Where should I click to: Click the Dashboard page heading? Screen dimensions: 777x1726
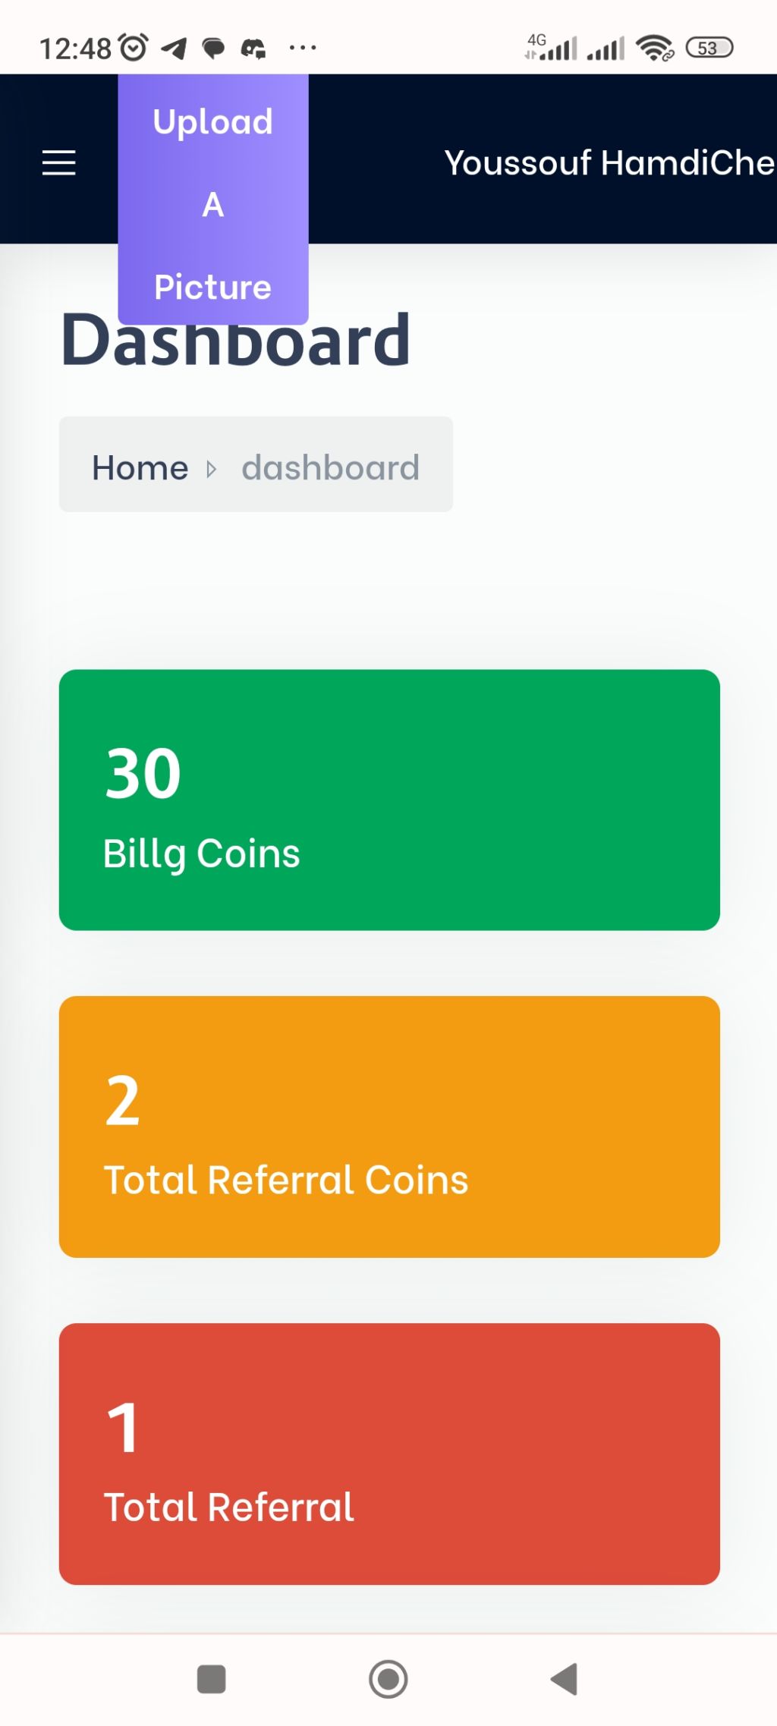(236, 339)
